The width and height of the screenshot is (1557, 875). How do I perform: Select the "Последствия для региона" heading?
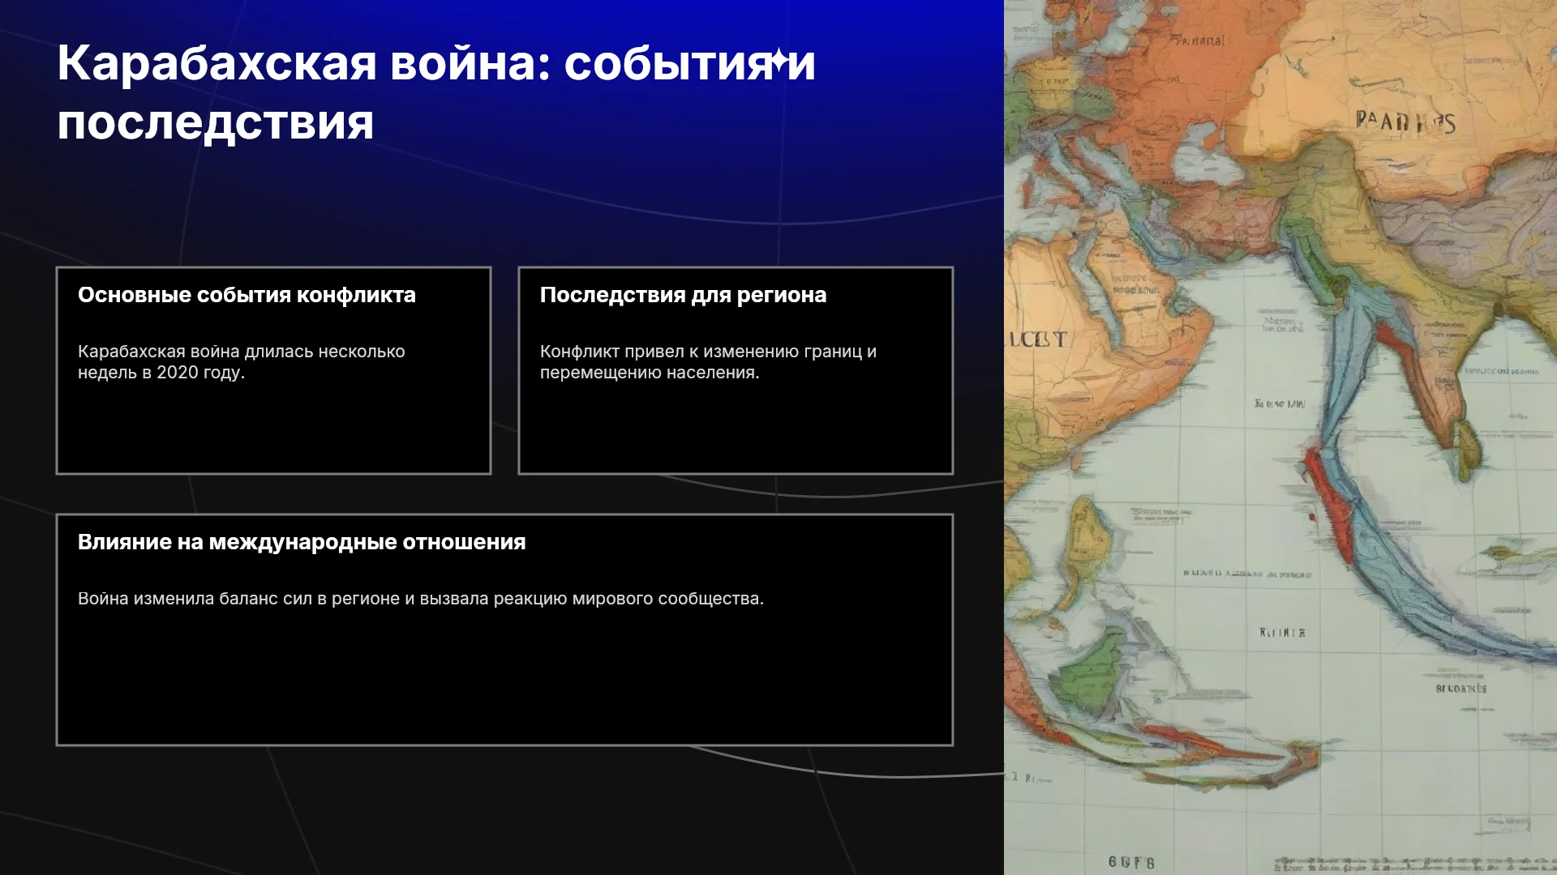(683, 295)
